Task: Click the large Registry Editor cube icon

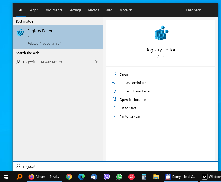Action: click(x=161, y=33)
